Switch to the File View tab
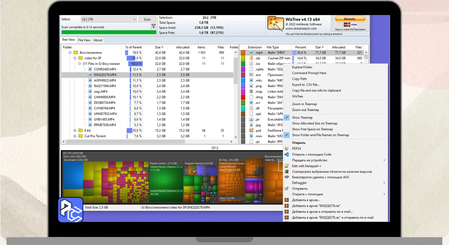 pyautogui.click(x=84, y=40)
